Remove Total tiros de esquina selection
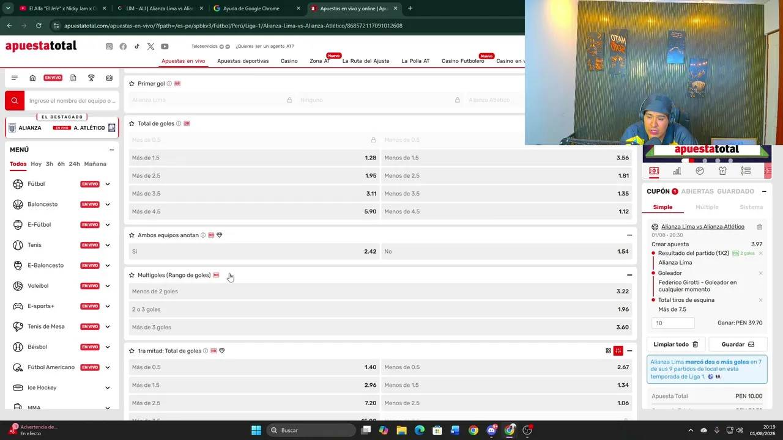This screenshot has height=440, width=783. click(x=760, y=300)
